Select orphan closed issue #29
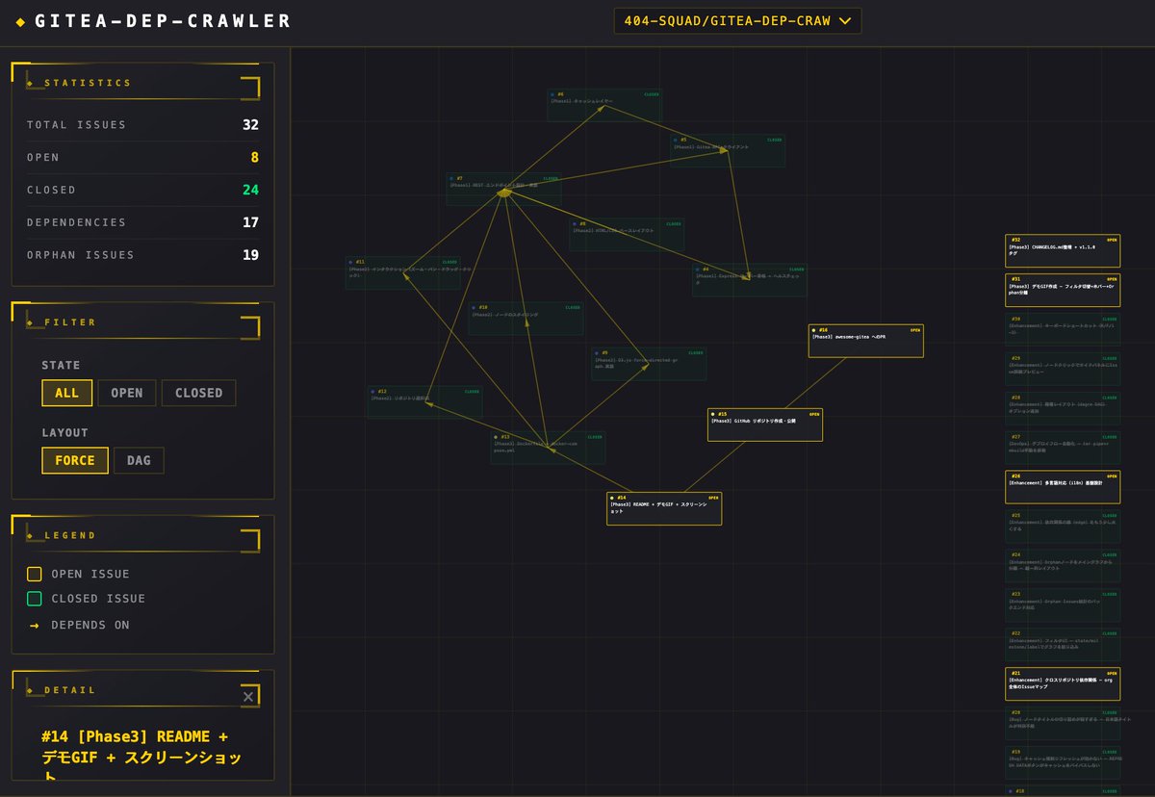Screen dimensions: 1155x797 pyautogui.click(x=1063, y=369)
